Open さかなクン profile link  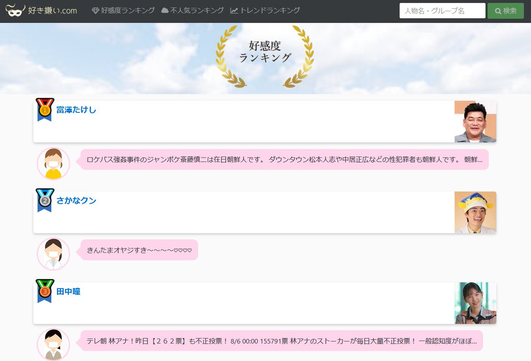[76, 201]
